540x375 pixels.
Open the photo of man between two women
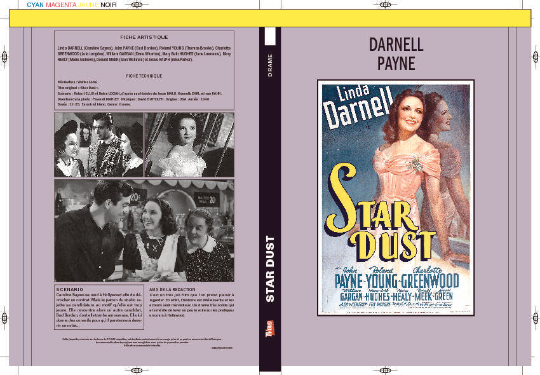click(99, 145)
